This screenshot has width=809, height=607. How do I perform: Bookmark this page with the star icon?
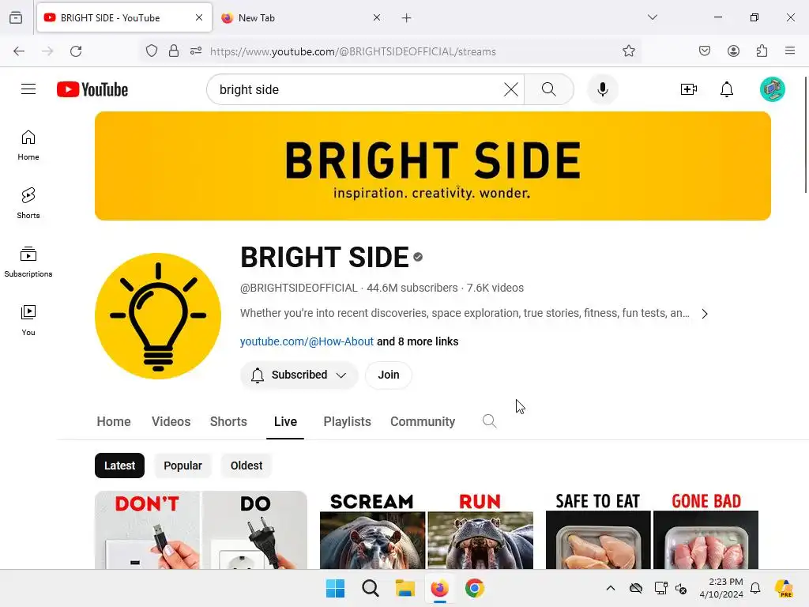628,51
